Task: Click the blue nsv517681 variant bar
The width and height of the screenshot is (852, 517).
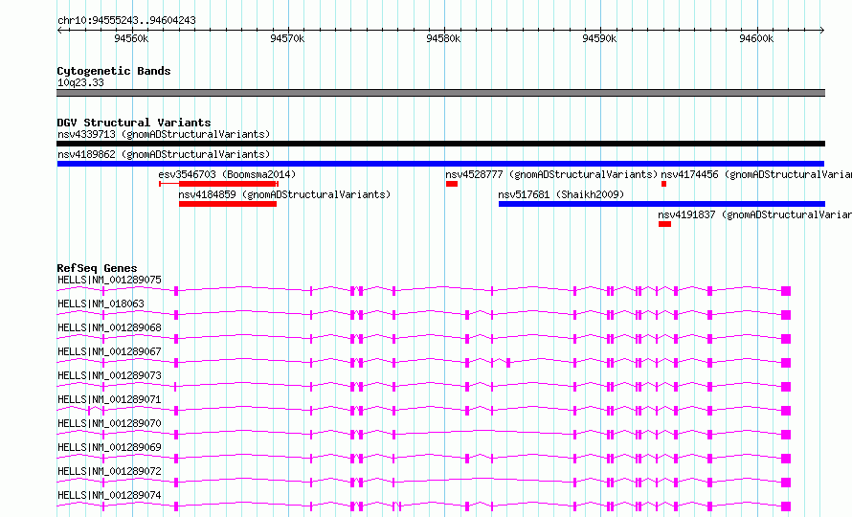Action: tap(661, 204)
